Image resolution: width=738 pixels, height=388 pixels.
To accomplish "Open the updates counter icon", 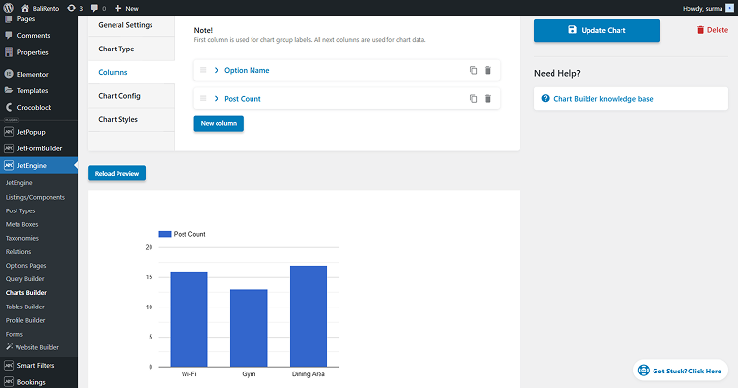I will (x=71, y=8).
